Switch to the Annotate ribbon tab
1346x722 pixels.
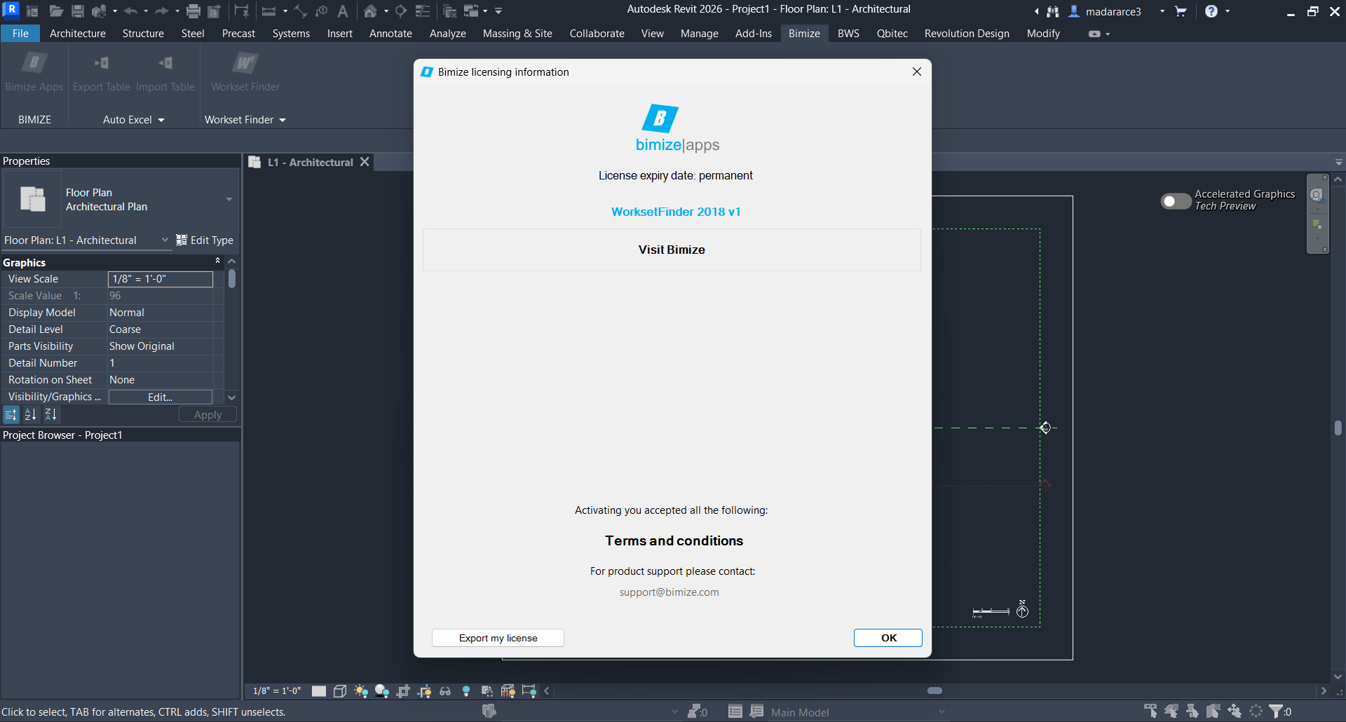point(390,34)
